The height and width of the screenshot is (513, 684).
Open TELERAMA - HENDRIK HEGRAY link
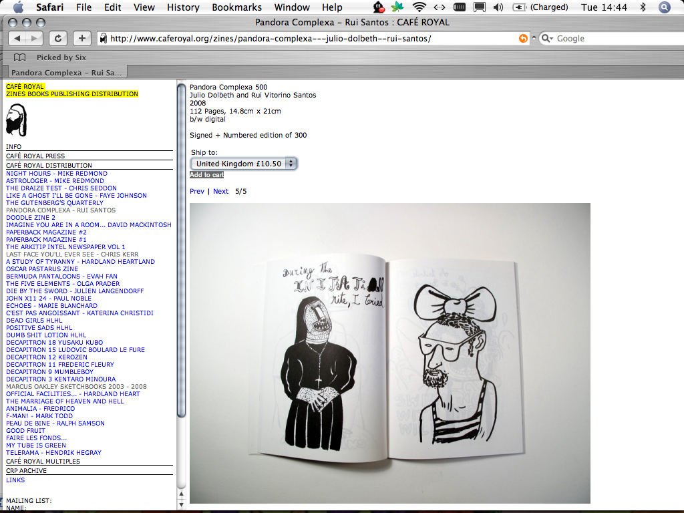53,452
